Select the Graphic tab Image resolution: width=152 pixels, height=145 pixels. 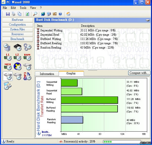[x=71, y=73]
